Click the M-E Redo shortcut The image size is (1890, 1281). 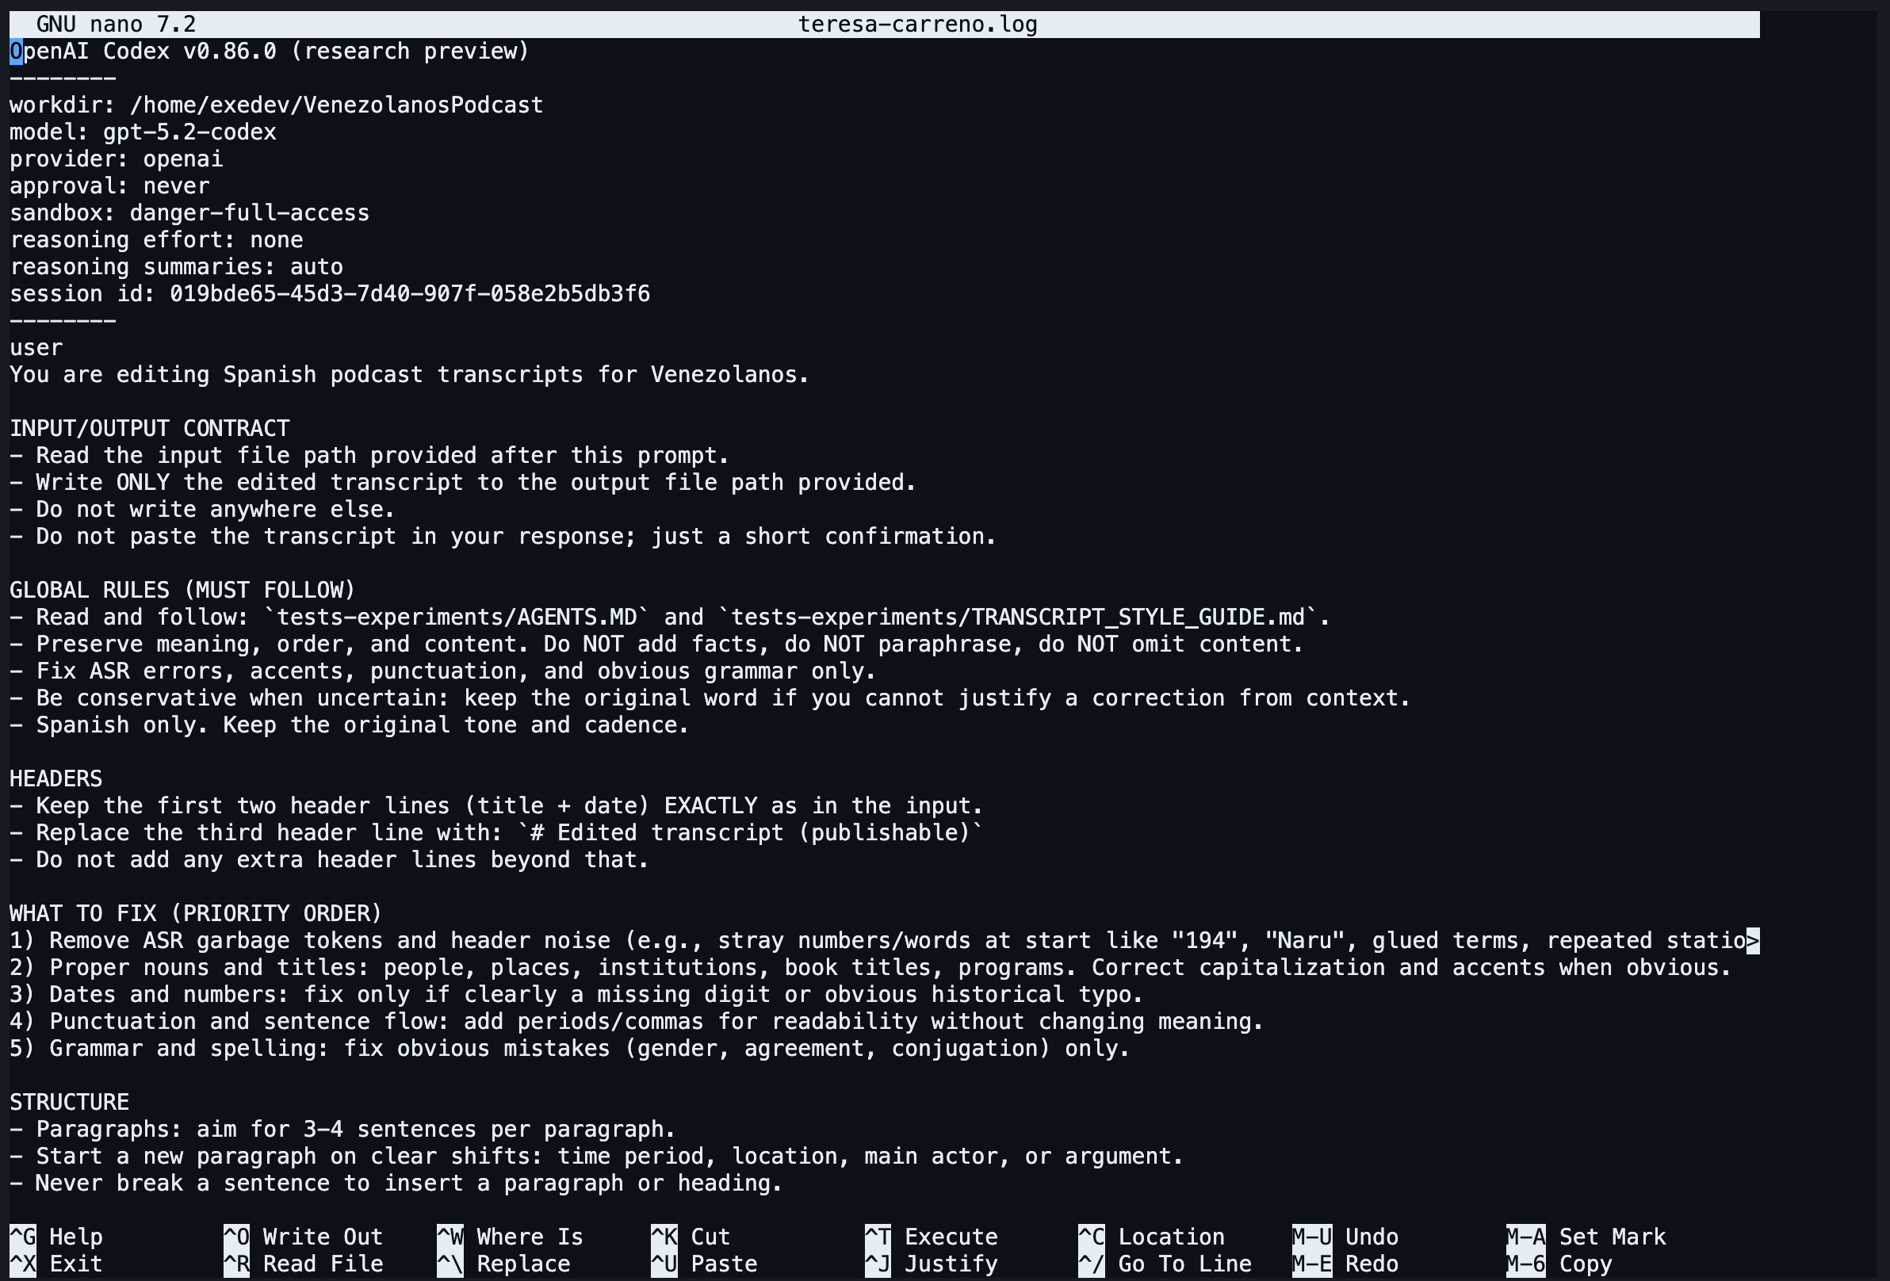(x=1345, y=1263)
